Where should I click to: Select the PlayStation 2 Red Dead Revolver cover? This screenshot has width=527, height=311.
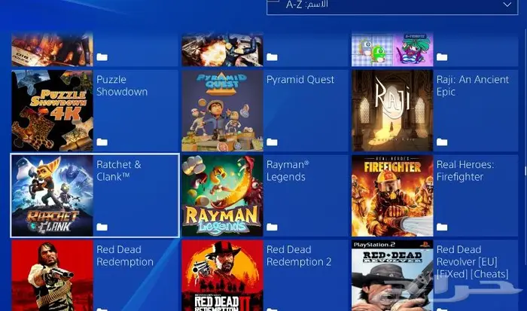click(x=392, y=276)
